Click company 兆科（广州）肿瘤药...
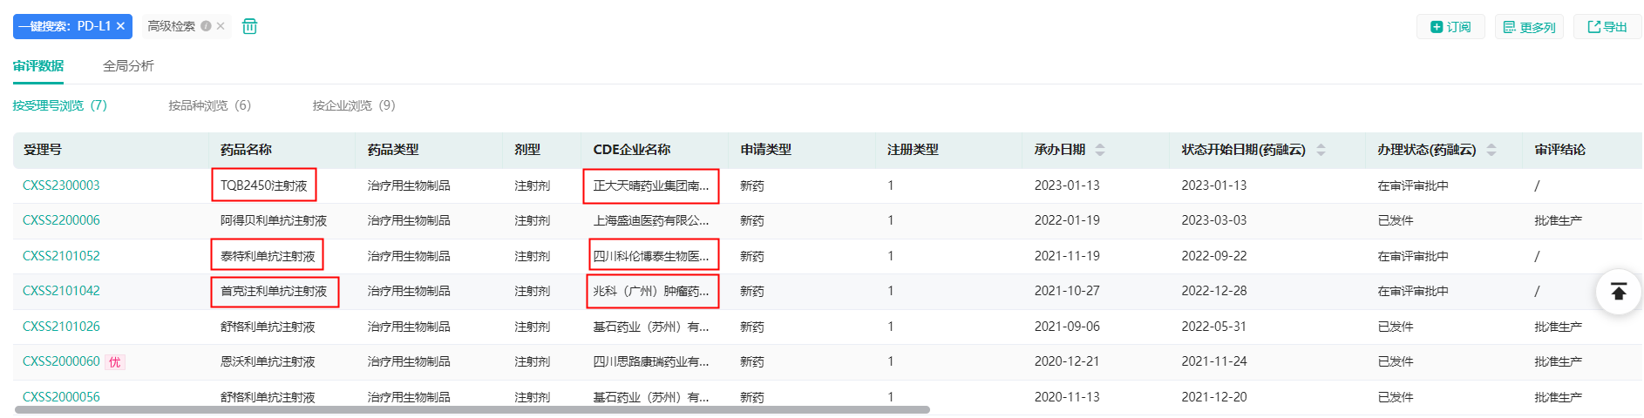Image resolution: width=1644 pixels, height=418 pixels. click(x=650, y=291)
